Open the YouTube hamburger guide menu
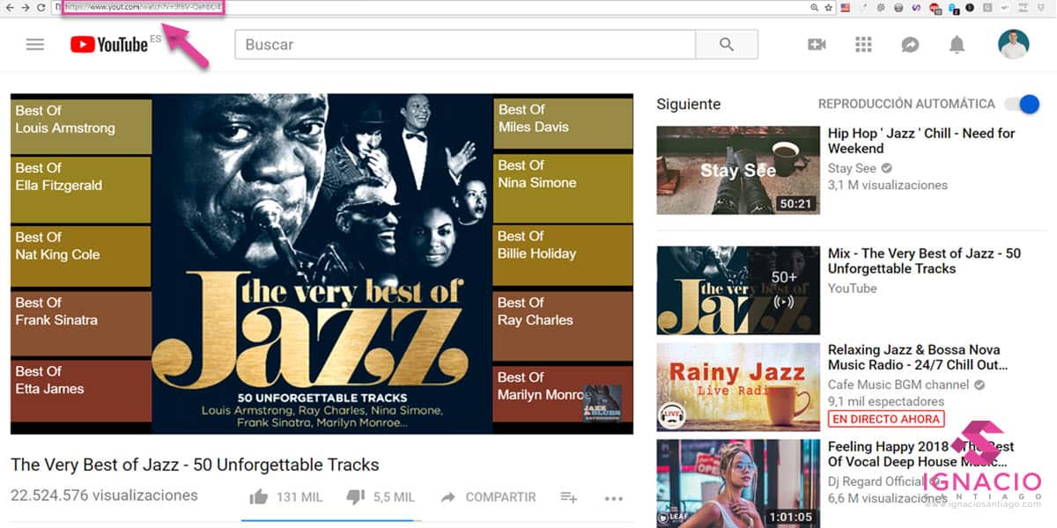The width and height of the screenshot is (1057, 528). tap(35, 44)
